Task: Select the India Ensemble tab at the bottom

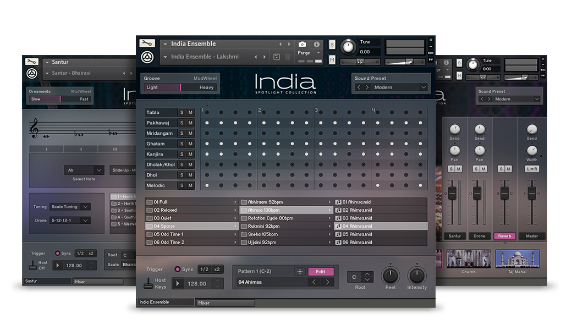Action: (165, 302)
